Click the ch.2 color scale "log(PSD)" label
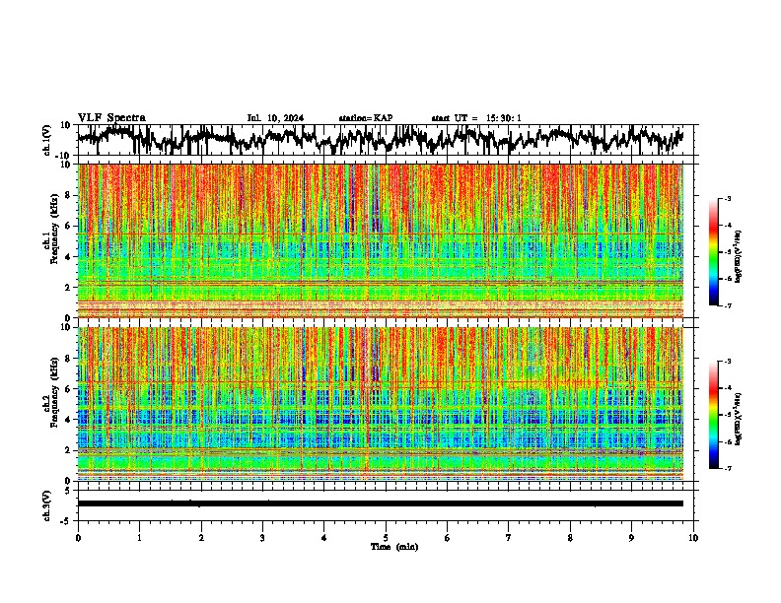781x603 pixels. [738, 419]
